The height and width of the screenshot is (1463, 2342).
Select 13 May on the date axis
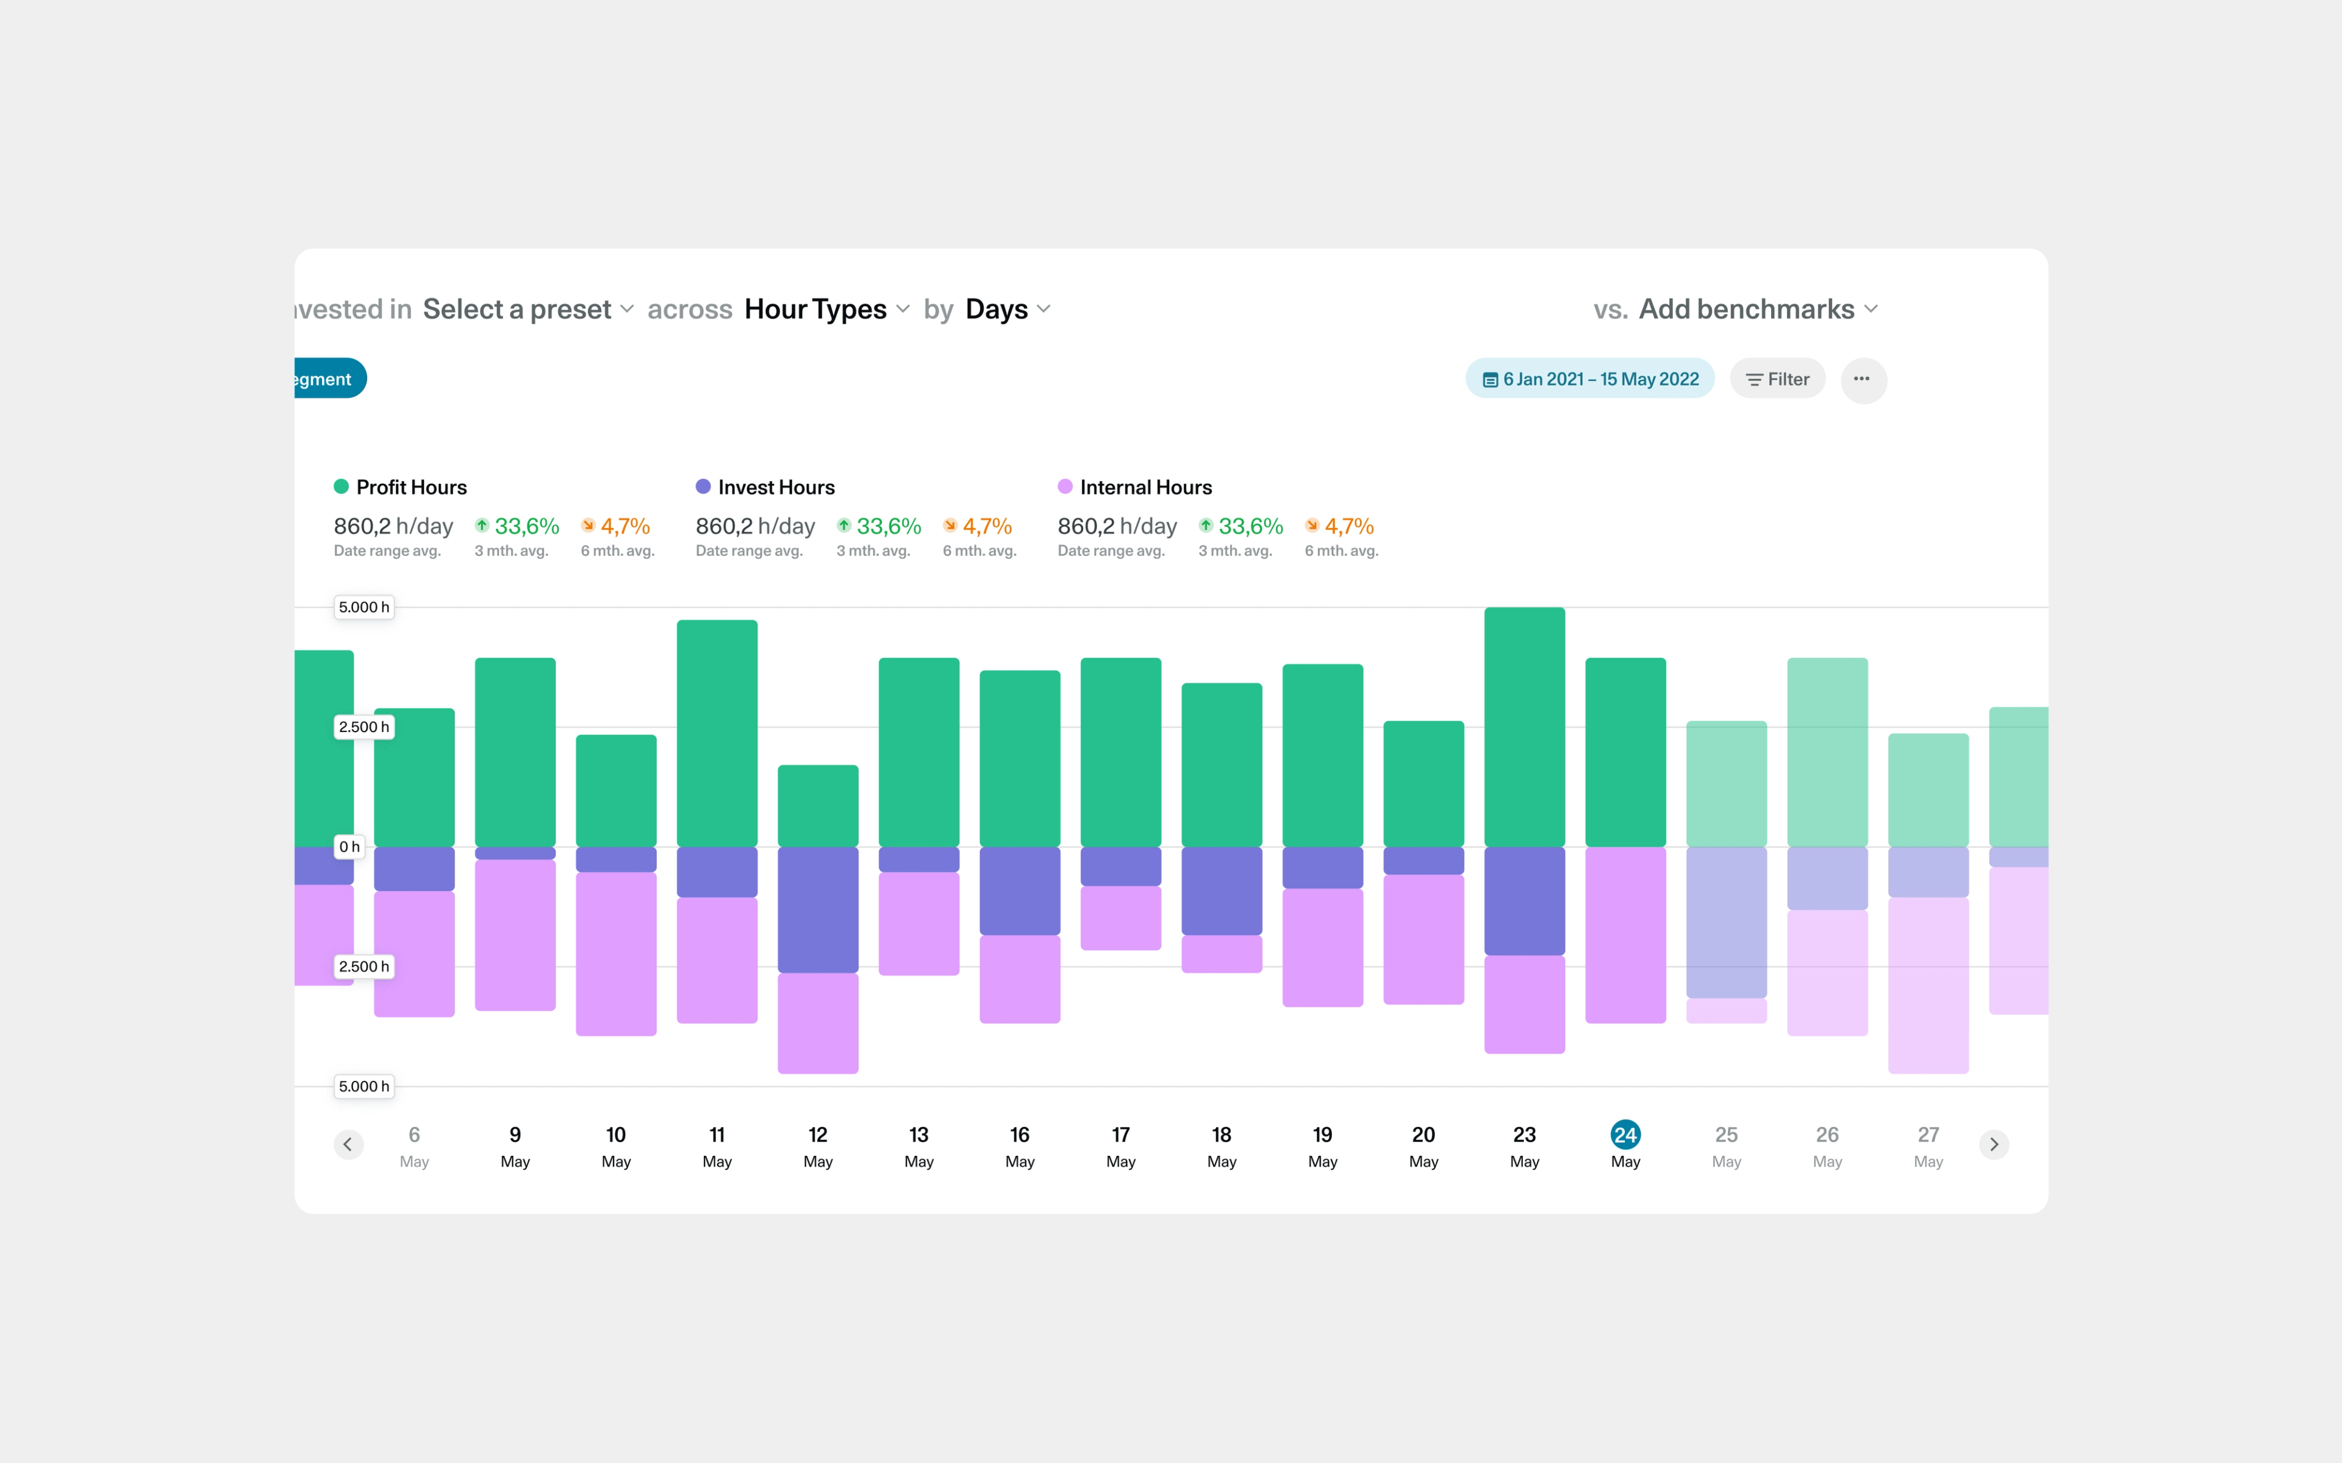[x=919, y=1147]
